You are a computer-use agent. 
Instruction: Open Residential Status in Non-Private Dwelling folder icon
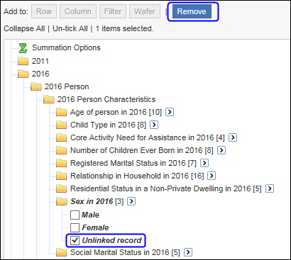62,188
